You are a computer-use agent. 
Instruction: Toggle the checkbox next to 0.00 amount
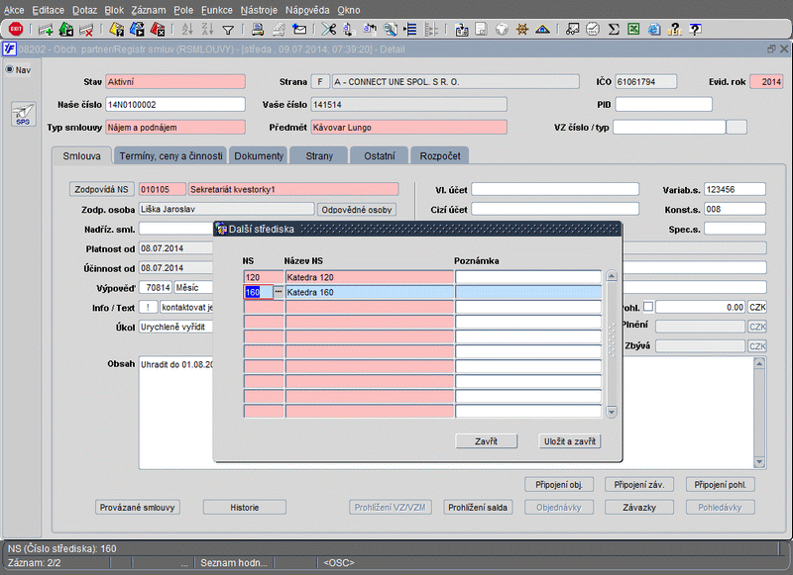click(648, 307)
